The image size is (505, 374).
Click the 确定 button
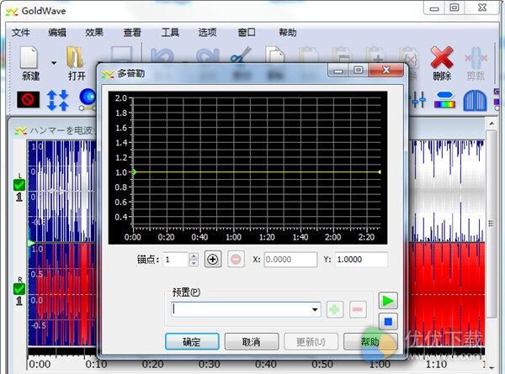192,341
